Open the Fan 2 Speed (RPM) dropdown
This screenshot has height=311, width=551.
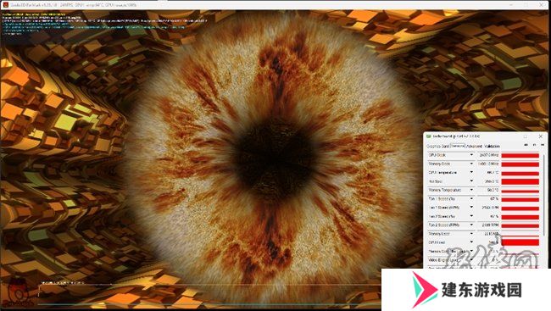(471, 225)
